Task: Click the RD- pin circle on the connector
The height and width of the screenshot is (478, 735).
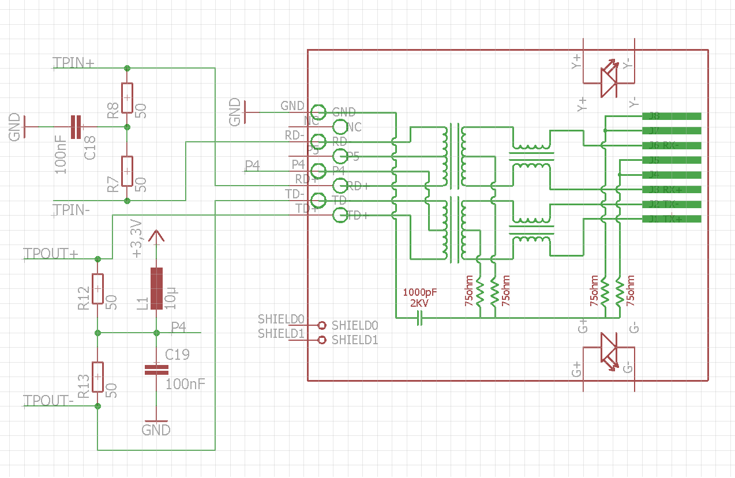Action: point(318,141)
